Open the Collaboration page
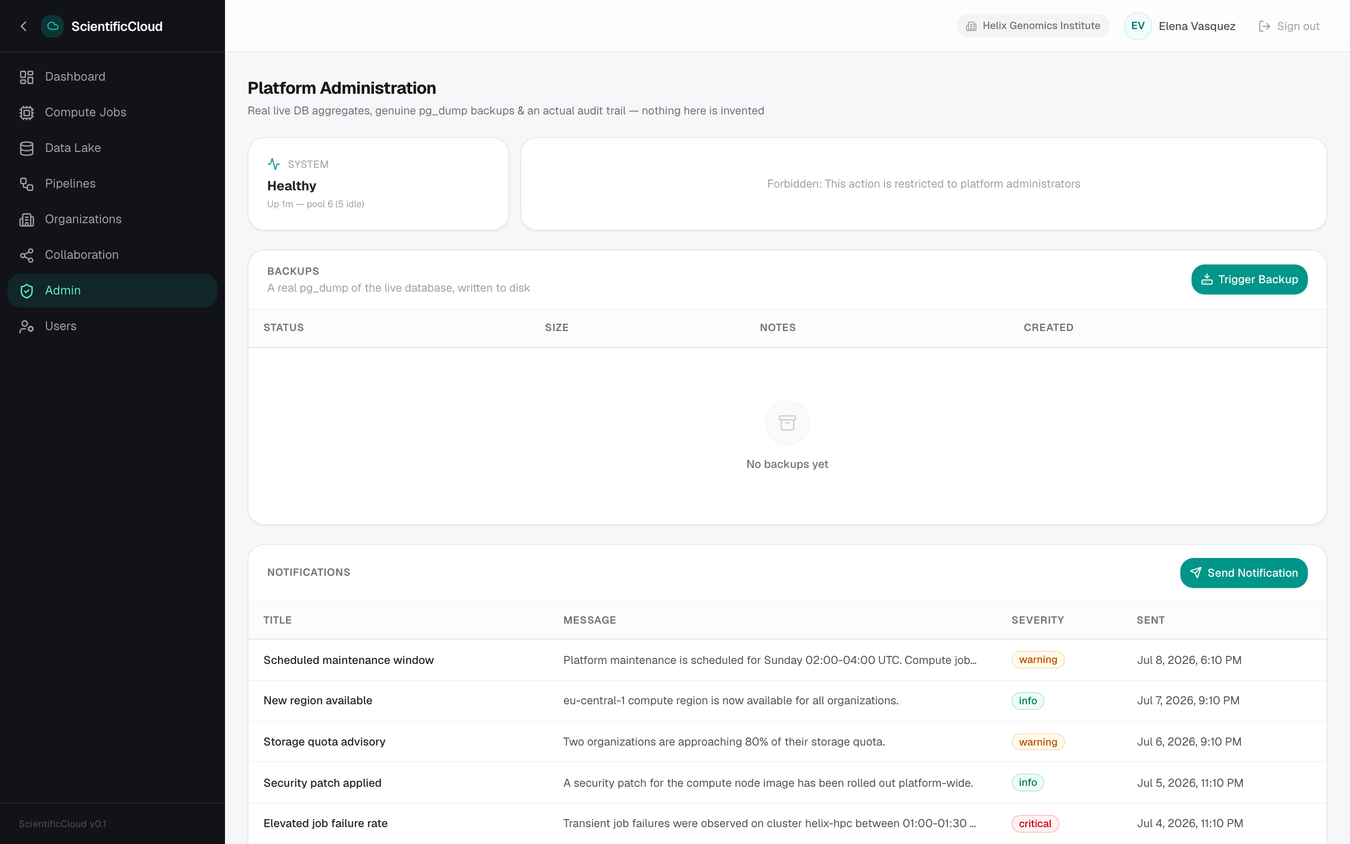 (112, 255)
